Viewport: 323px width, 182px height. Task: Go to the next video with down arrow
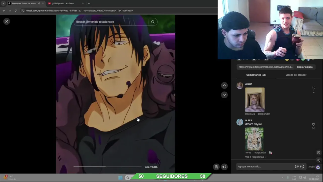click(x=224, y=95)
